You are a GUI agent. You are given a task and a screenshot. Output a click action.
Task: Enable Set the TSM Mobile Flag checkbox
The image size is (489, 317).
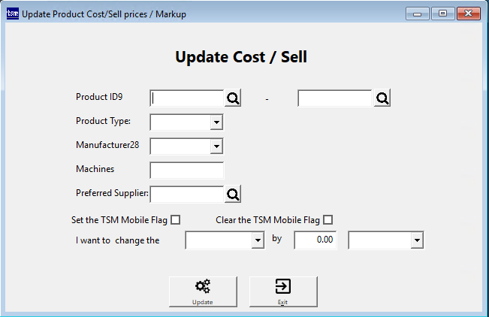176,220
